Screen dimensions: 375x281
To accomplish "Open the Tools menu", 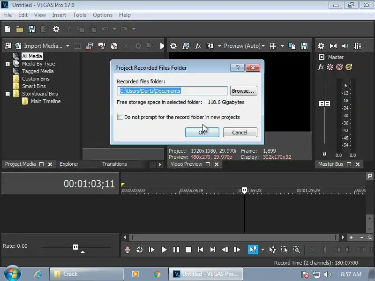I will pyautogui.click(x=79, y=15).
